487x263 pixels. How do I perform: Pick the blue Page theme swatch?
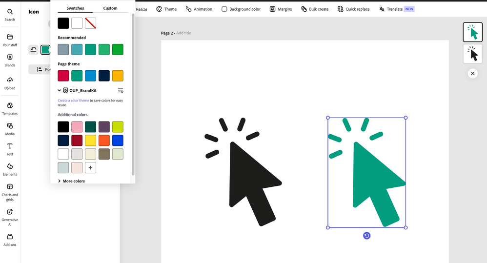(90, 76)
